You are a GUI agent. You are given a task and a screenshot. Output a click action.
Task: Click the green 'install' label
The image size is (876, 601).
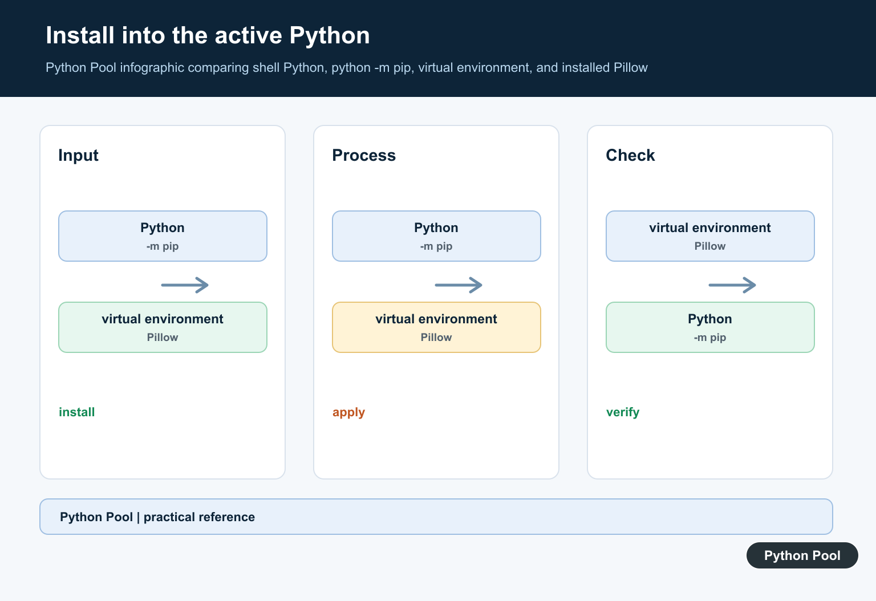pos(77,412)
